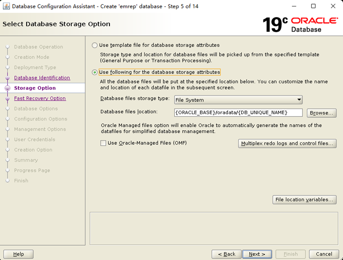Minimize the Database Configuration Assistant window
The image size is (343, 260).
pos(294,6)
